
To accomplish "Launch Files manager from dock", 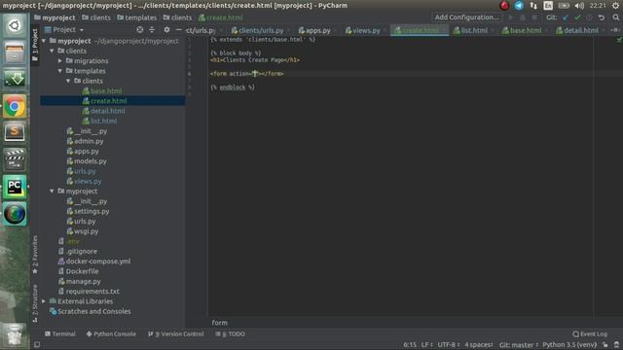I will [x=15, y=52].
